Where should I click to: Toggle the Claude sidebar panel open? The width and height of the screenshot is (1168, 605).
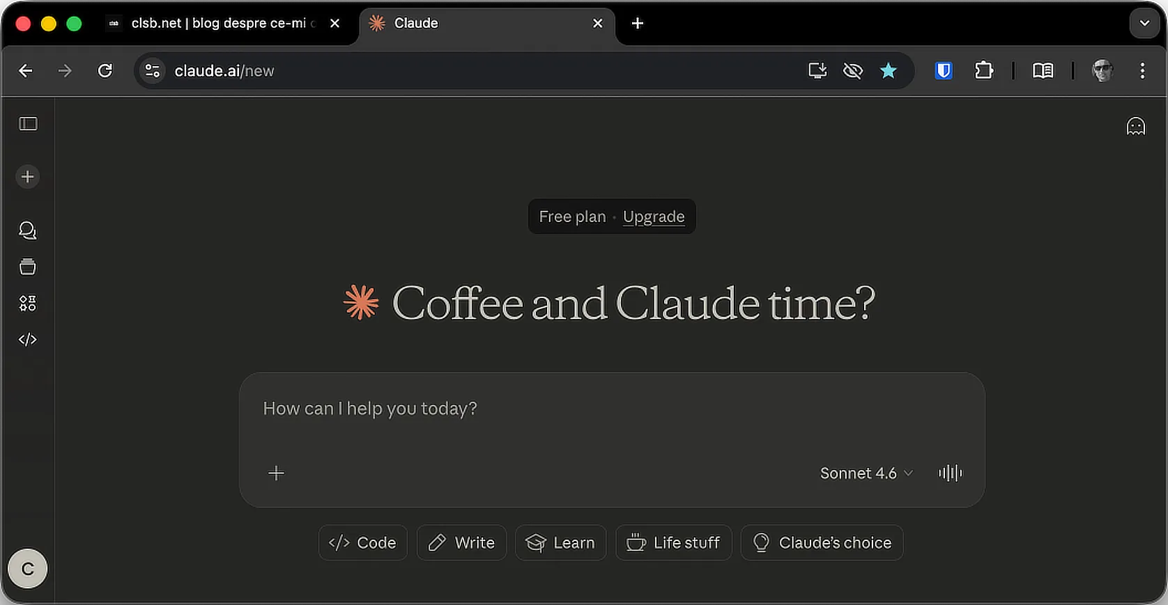point(28,124)
